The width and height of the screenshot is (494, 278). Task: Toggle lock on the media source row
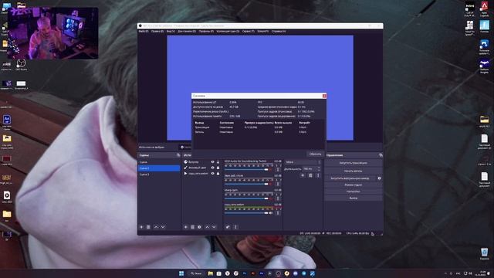218,173
